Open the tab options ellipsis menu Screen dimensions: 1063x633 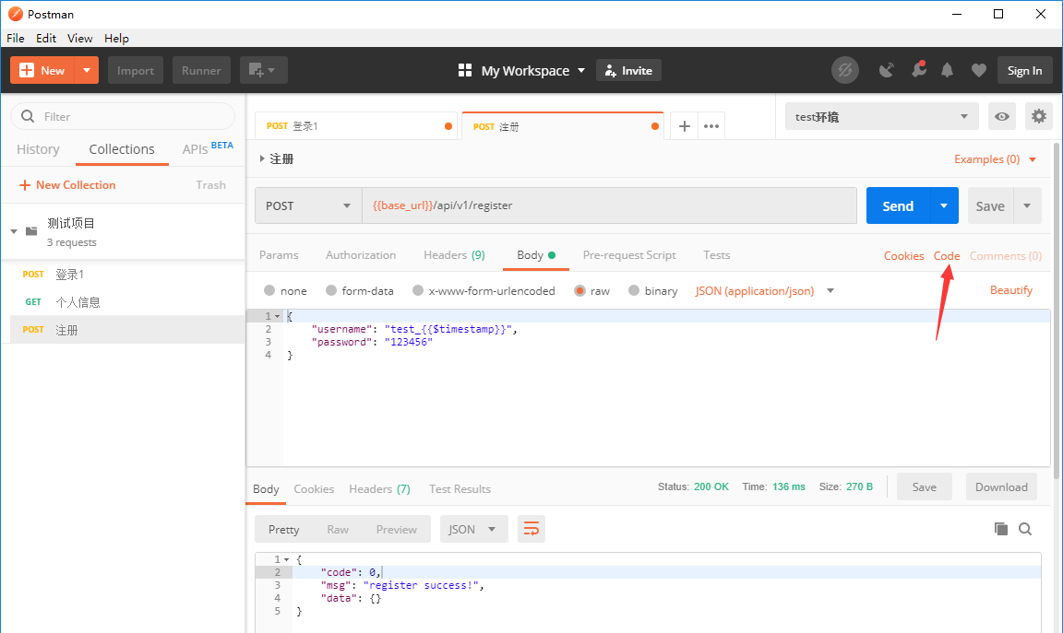pyautogui.click(x=711, y=126)
